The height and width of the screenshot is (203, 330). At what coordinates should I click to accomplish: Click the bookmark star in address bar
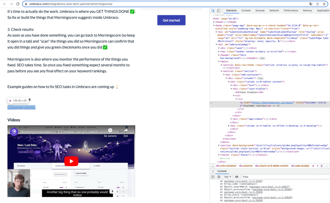pyautogui.click(x=324, y=4)
